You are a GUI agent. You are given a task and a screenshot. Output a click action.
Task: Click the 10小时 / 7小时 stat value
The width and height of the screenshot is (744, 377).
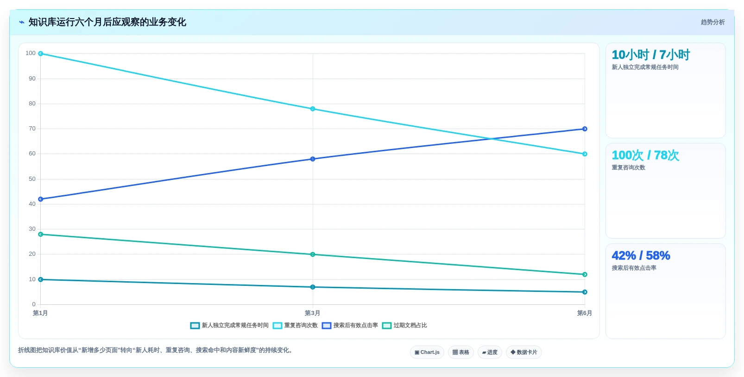tap(651, 55)
